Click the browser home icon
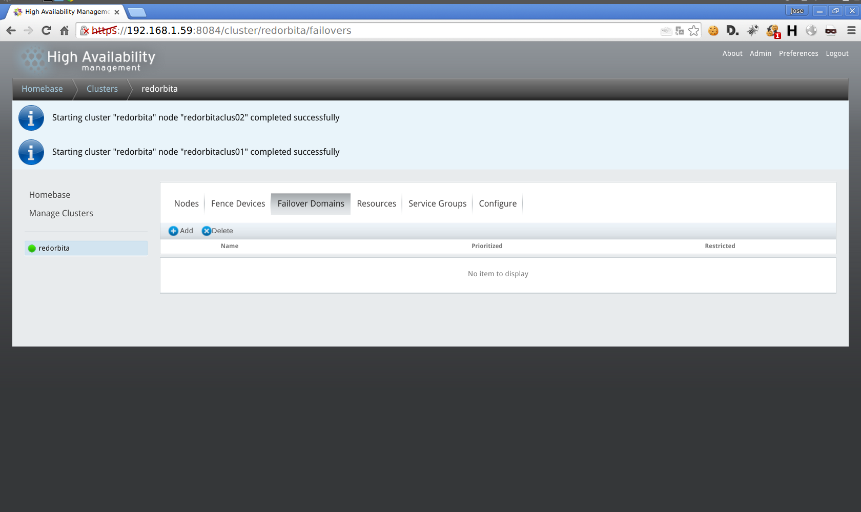This screenshot has height=512, width=861. point(64,31)
